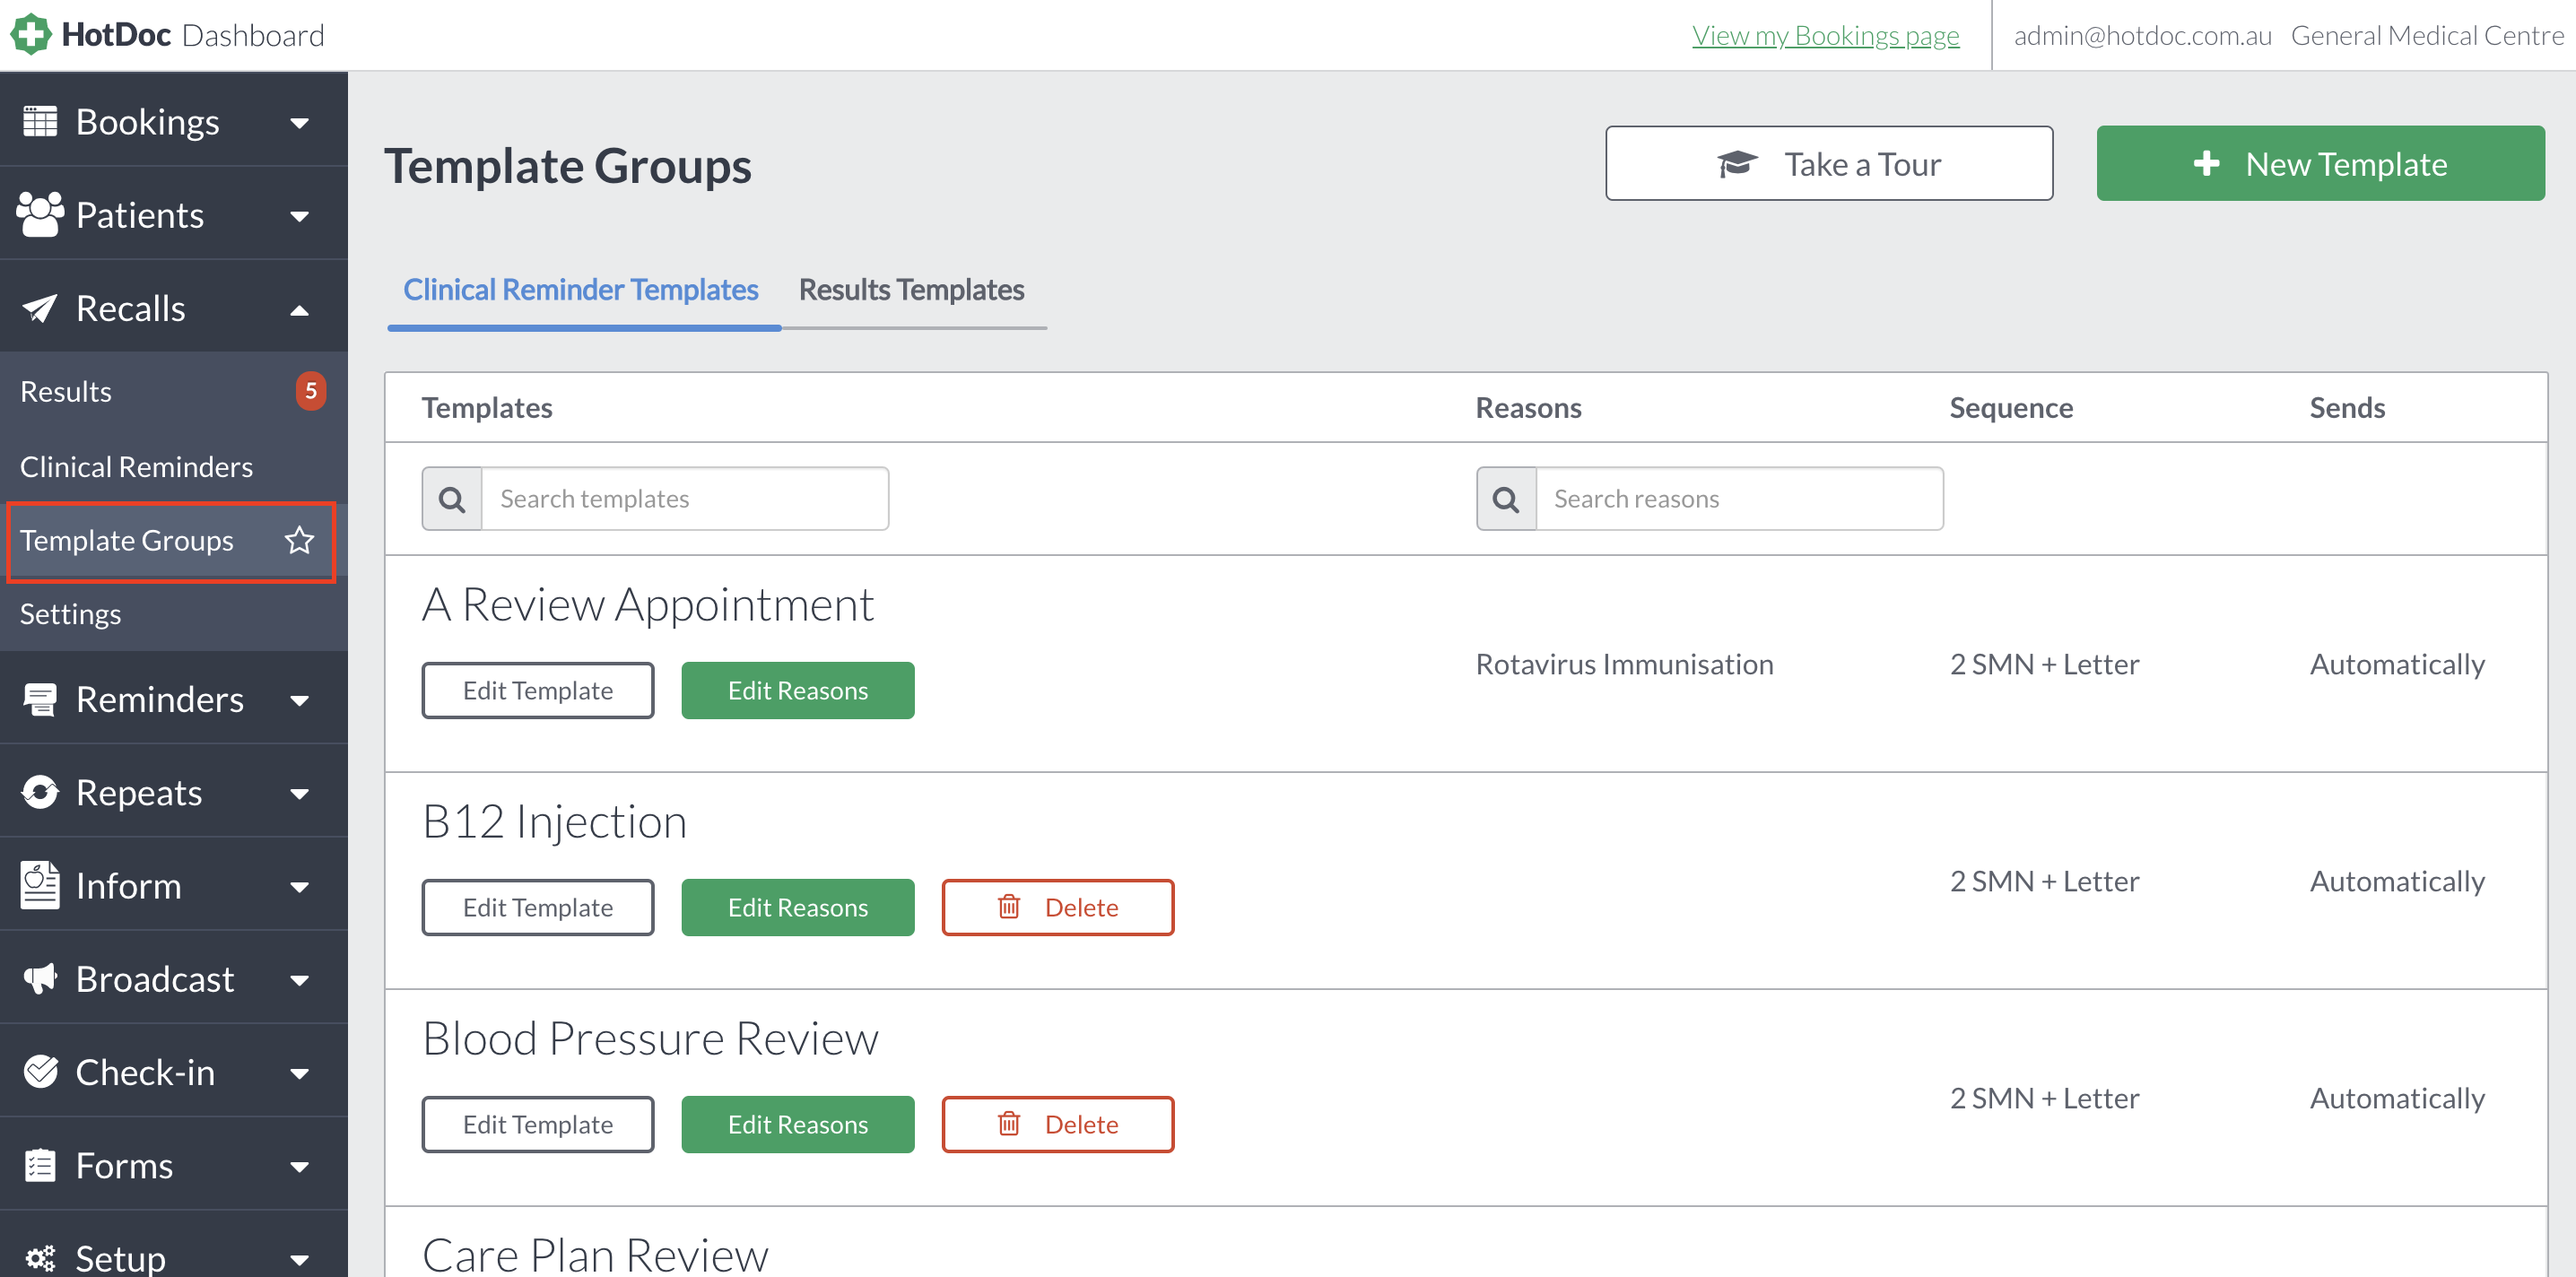Open Clinical Reminders in sidebar
Image resolution: width=2576 pixels, height=1277 pixels.
tap(174, 466)
